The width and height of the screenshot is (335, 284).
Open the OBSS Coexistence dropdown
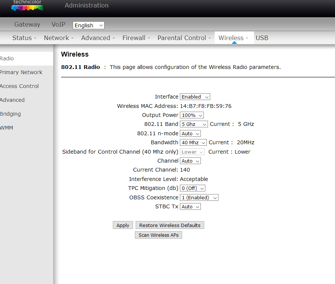(199, 198)
